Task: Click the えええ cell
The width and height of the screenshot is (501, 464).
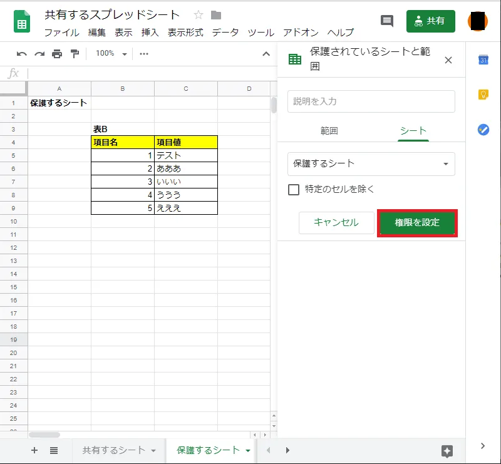Action: [186, 208]
